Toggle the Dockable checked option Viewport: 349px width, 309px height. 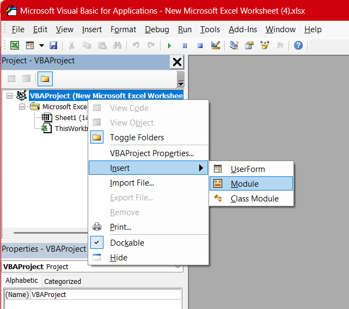click(149, 243)
